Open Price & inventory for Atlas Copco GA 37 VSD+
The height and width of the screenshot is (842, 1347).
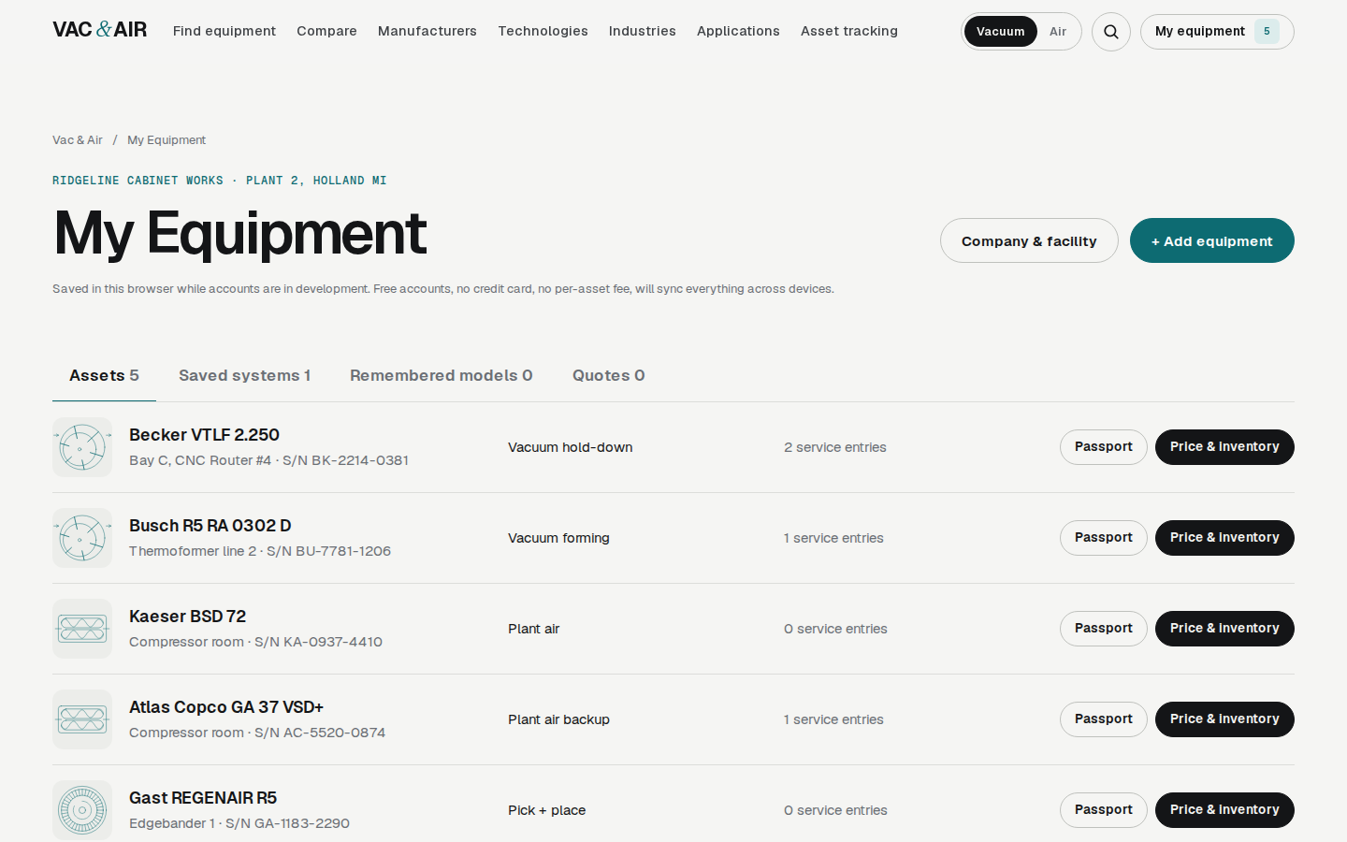coord(1224,719)
